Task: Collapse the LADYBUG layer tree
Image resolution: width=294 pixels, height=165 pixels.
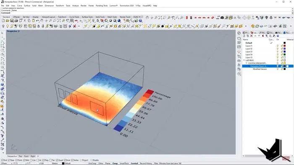Action: coord(244,60)
